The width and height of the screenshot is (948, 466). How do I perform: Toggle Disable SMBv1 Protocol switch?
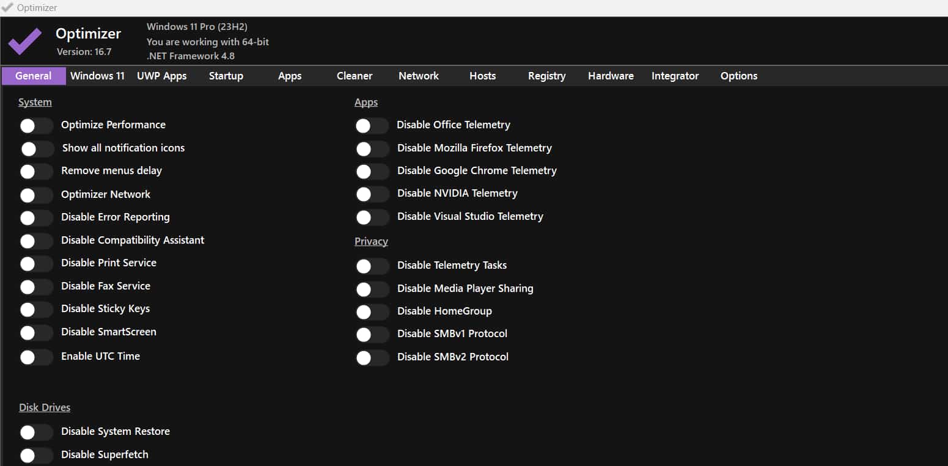point(372,335)
